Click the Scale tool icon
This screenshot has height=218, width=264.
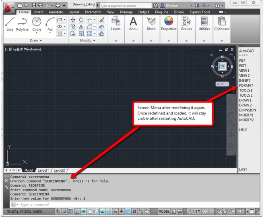81,33
